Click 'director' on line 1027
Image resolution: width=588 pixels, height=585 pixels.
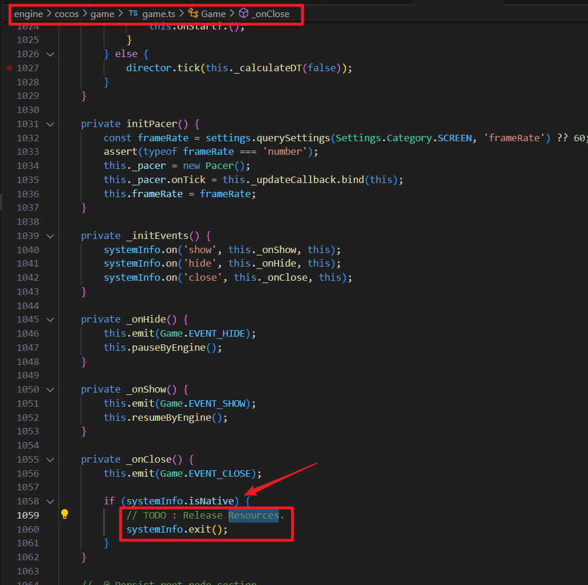pyautogui.click(x=149, y=68)
